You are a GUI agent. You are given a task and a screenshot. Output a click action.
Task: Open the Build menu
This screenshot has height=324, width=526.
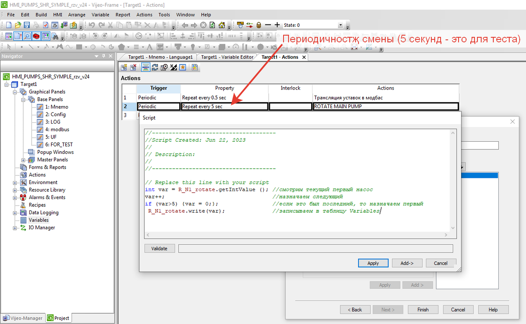[41, 14]
